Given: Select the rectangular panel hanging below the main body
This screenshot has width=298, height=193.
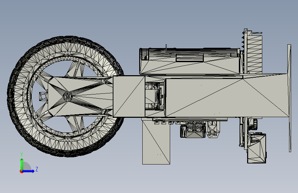Looking at the screenshot, I should (156, 142).
